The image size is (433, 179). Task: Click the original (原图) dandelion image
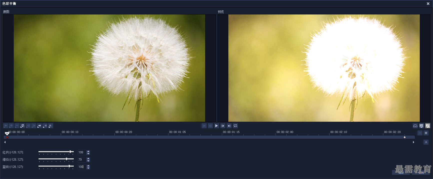coord(109,68)
